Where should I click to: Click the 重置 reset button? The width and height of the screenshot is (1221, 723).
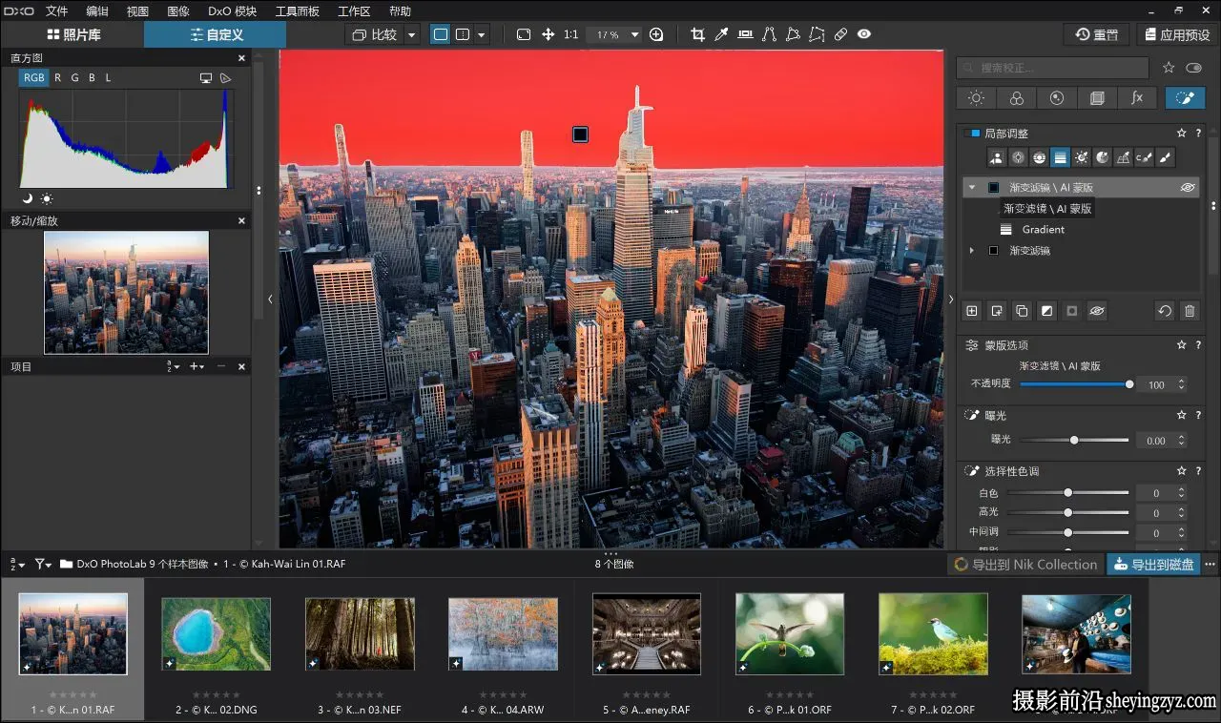1096,34
